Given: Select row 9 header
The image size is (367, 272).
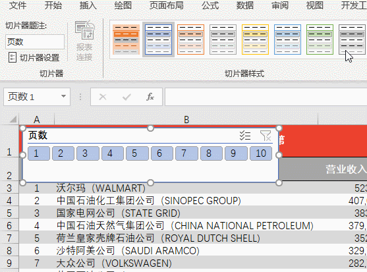Looking at the screenshot, I should (9, 263).
